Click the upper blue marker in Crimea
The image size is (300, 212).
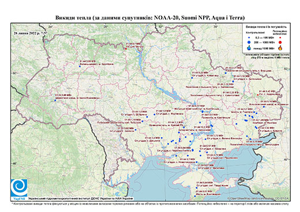pos(197,188)
